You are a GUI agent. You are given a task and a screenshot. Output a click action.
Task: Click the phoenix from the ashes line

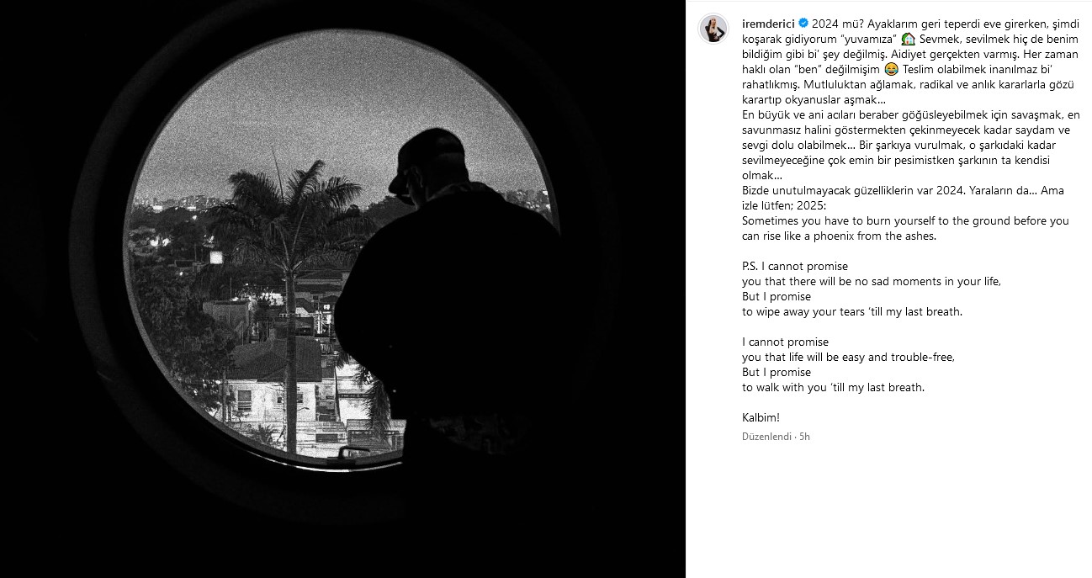pos(839,236)
